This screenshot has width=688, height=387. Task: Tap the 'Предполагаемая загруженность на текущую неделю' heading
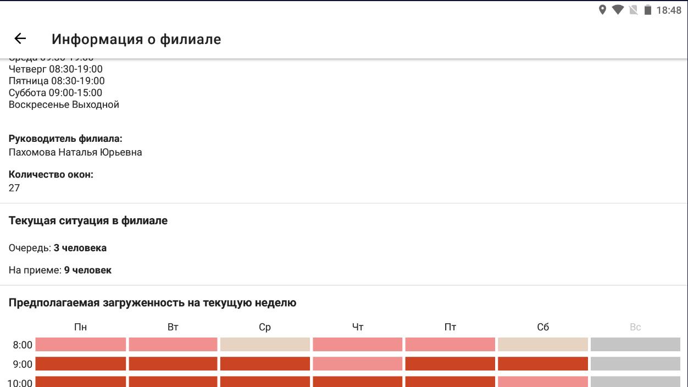[152, 302]
